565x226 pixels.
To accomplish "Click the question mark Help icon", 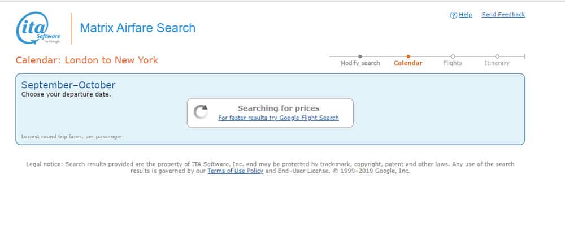I will click(453, 15).
